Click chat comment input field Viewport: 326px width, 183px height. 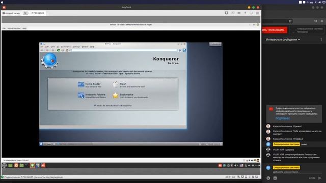[297, 172]
